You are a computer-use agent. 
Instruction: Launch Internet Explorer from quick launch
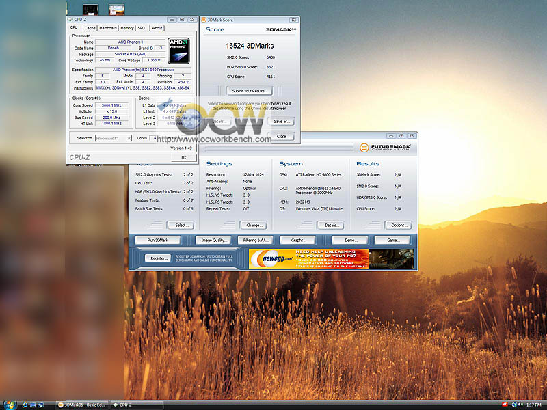(x=25, y=405)
